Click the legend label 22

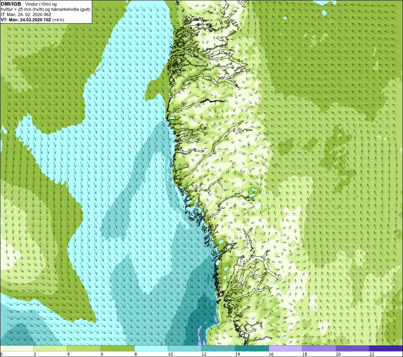372,354
